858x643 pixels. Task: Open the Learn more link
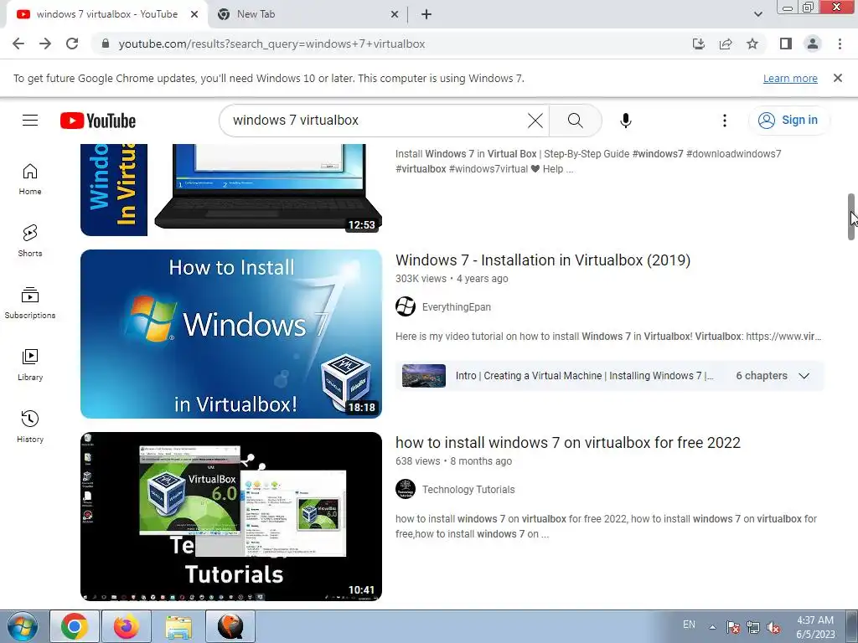(x=790, y=78)
